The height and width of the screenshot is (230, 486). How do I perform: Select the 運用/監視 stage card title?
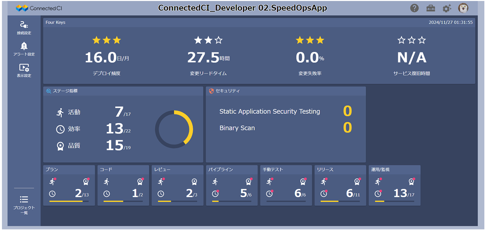click(380, 169)
